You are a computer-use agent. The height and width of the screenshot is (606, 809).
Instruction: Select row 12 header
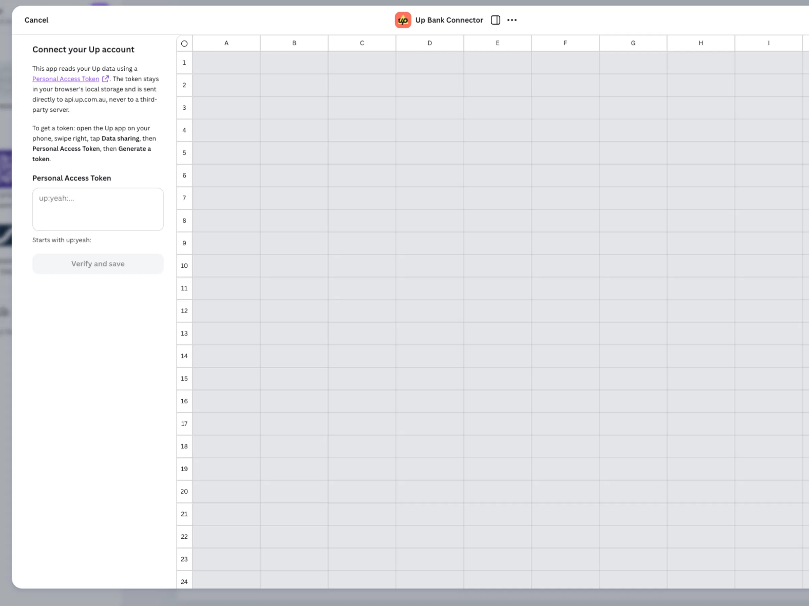pyautogui.click(x=184, y=311)
